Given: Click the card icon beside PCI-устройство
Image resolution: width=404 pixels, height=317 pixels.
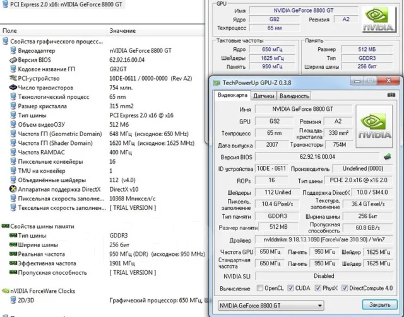Looking at the screenshot, I should 13,78.
